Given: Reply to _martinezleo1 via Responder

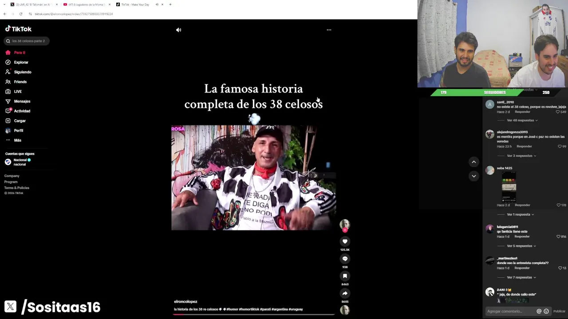Looking at the screenshot, I should click(x=522, y=268).
